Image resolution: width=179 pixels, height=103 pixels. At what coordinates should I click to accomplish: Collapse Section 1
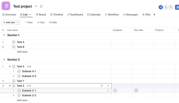[4, 35]
